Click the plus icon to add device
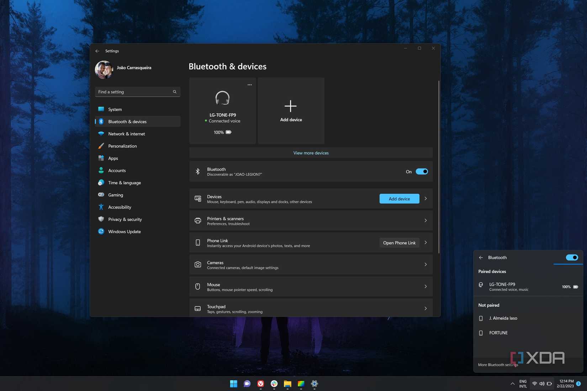This screenshot has width=587, height=391. tap(291, 106)
